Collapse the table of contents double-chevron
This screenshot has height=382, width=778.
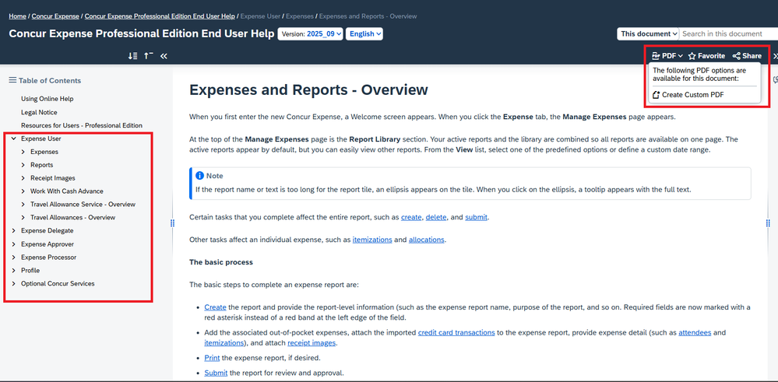pos(164,56)
